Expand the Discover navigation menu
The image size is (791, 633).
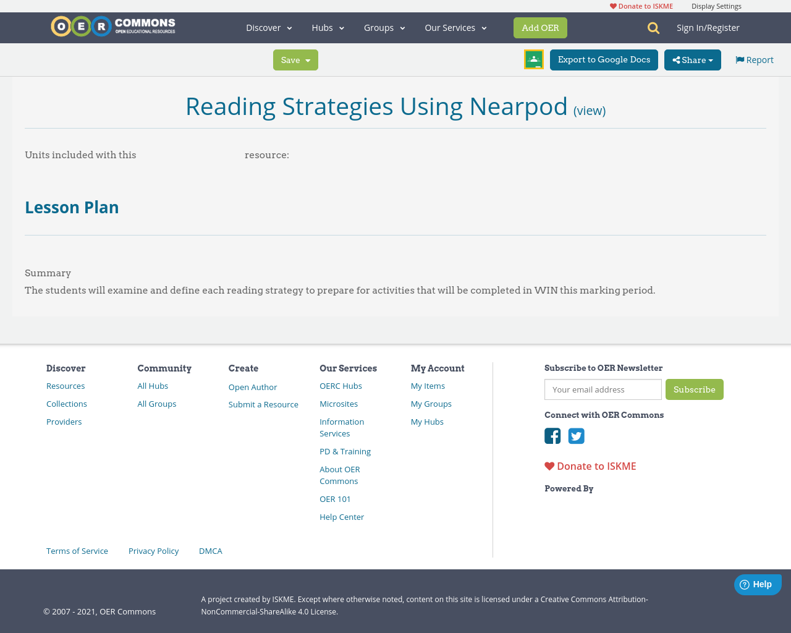point(269,28)
